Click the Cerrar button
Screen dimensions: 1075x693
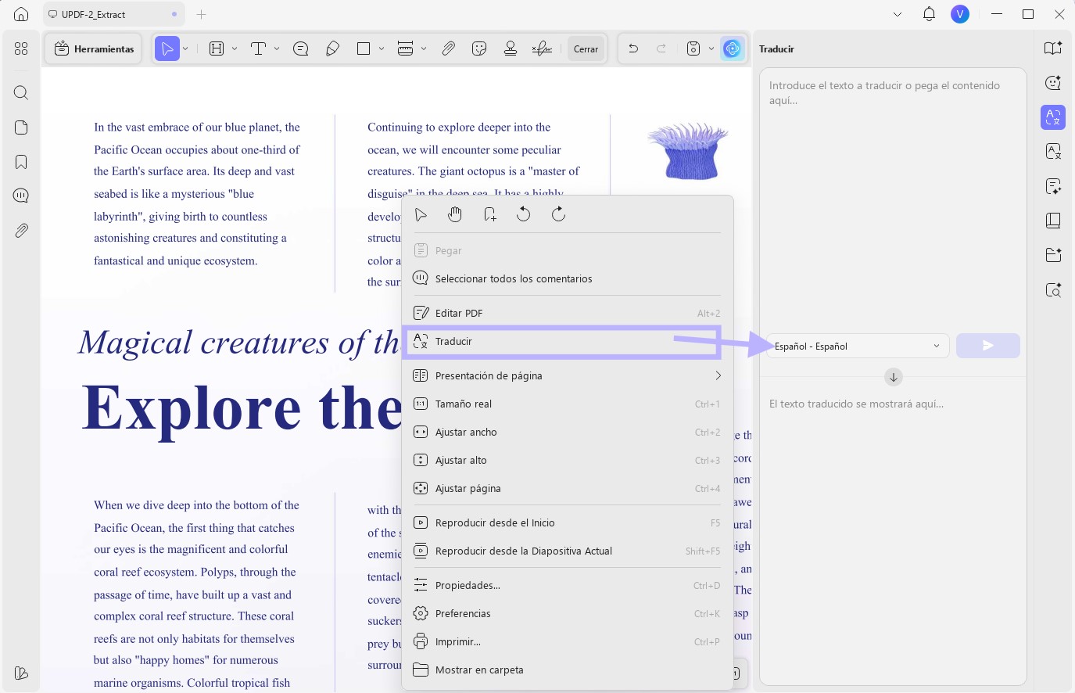point(586,48)
